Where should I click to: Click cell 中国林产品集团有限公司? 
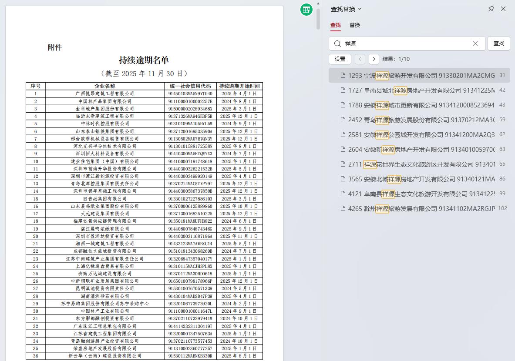(105, 101)
